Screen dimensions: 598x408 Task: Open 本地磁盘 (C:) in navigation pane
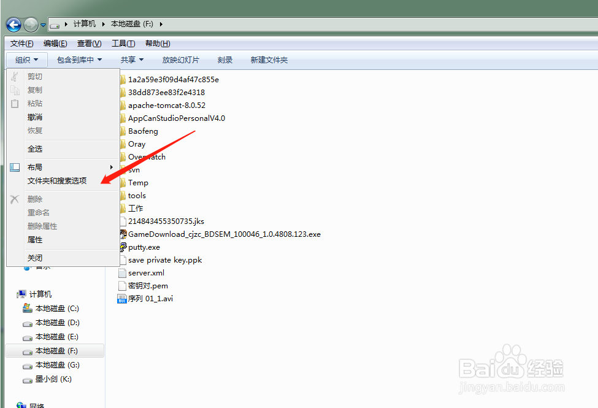point(57,309)
